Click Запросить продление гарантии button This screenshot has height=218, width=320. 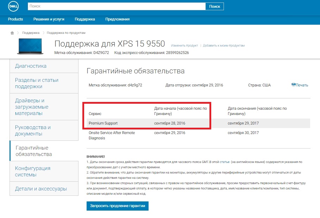click(118, 206)
